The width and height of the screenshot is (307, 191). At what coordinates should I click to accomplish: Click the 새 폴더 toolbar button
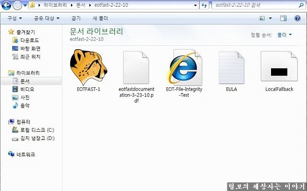[100, 18]
